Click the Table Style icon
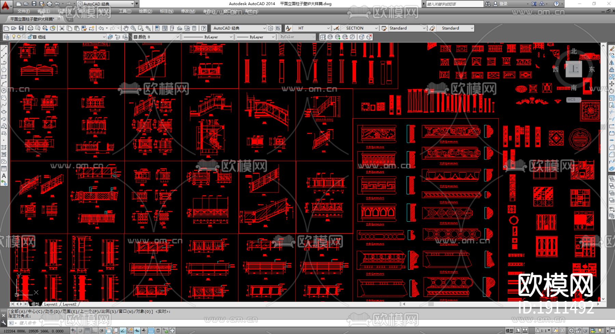 pyautogui.click(x=384, y=28)
